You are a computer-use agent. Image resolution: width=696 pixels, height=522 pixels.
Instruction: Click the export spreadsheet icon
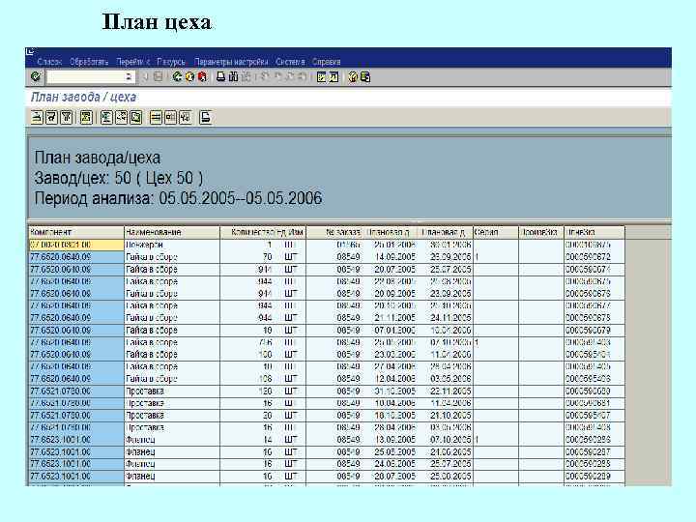click(106, 117)
